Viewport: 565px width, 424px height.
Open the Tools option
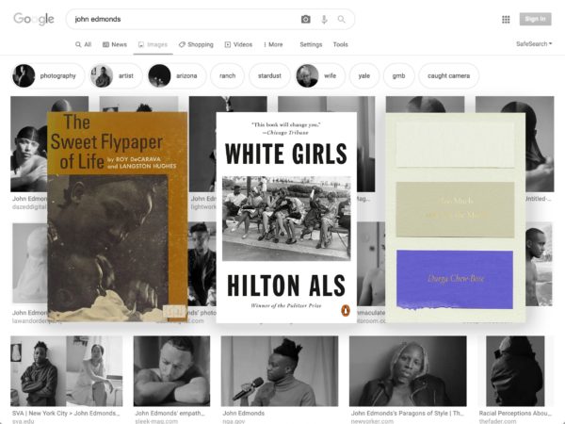coord(341,44)
